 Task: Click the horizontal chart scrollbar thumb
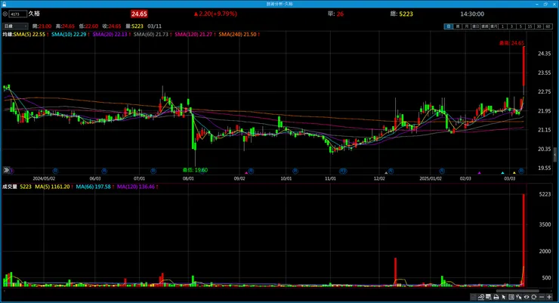click(517, 291)
